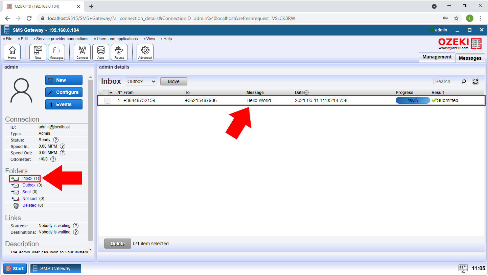
Task: Click the password key icon in address bar
Action: pyautogui.click(x=445, y=18)
